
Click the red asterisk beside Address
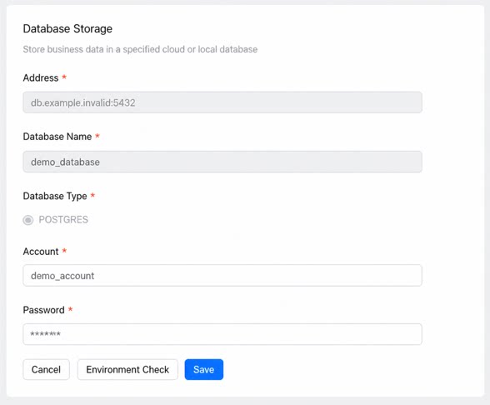point(64,77)
